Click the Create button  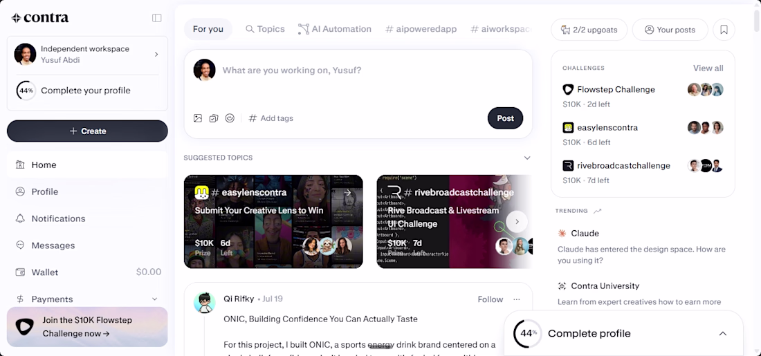[x=87, y=131]
